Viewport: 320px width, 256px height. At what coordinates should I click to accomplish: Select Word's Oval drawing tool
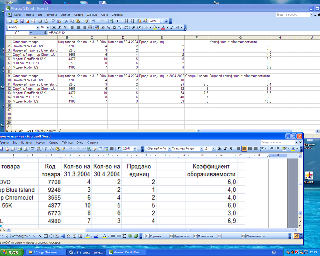tap(51, 236)
